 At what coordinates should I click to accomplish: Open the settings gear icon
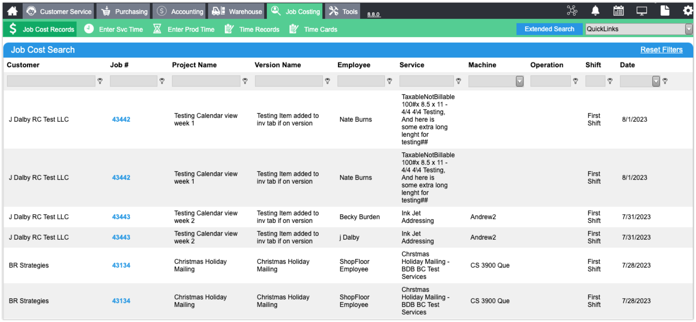tap(688, 11)
